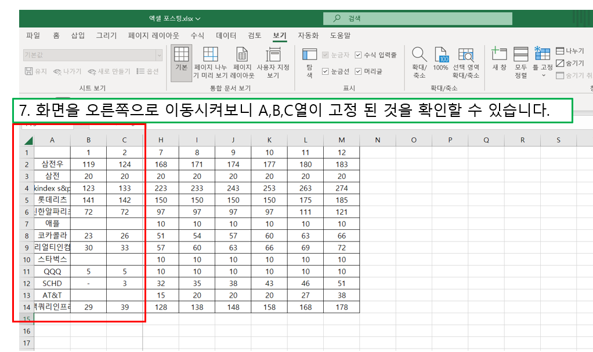Screen dimensions: 593x352
Task: Expand the 기본값 sheet view dropdown
Action: (x=159, y=55)
